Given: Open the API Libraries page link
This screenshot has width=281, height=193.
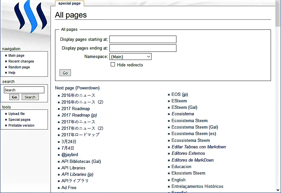Looking at the screenshot, I should [73, 168].
